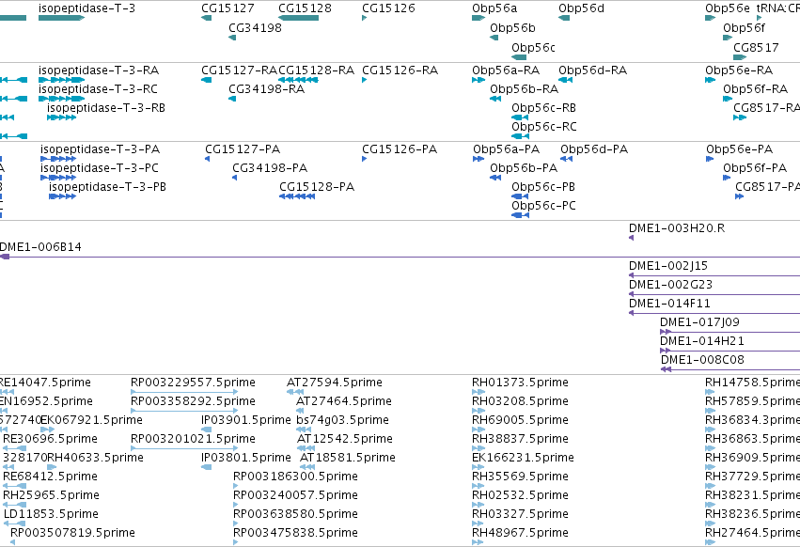
Task: Select the CG15128 gene feature bar
Action: (298, 19)
